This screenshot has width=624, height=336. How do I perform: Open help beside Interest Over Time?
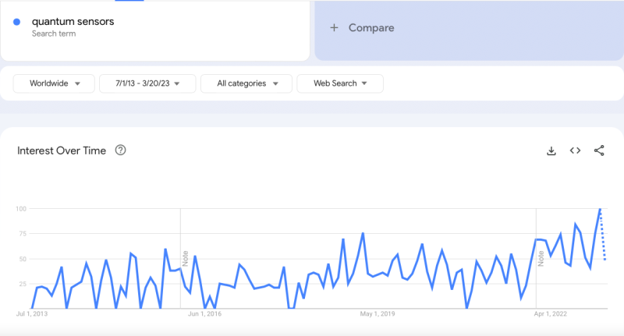click(120, 150)
